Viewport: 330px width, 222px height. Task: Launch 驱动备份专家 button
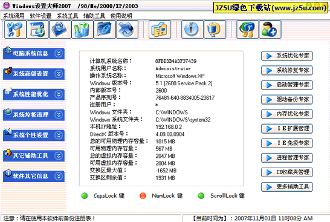(287, 99)
